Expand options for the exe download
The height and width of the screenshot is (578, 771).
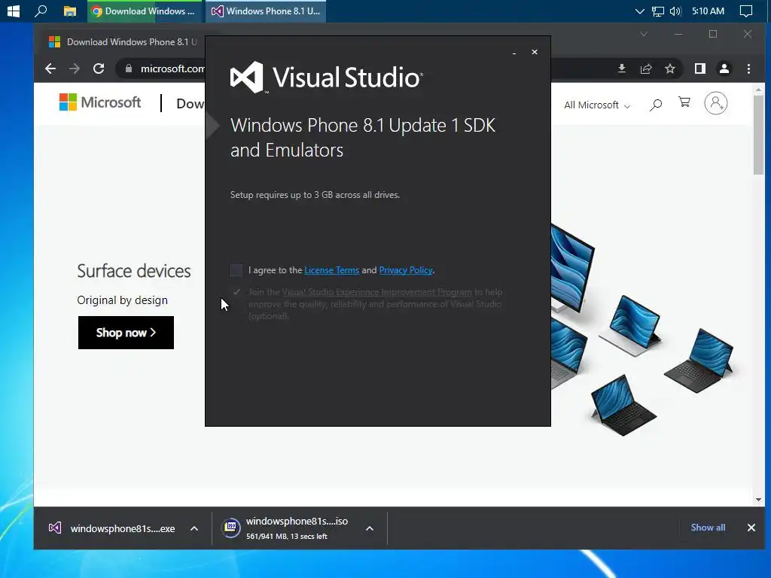tap(194, 528)
